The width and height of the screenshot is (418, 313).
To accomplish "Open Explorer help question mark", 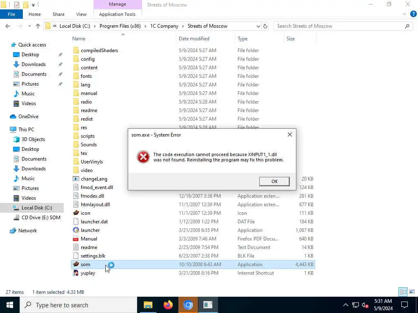I will pos(413,14).
